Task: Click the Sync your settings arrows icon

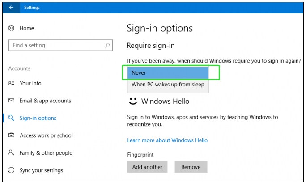Action: 11,170
